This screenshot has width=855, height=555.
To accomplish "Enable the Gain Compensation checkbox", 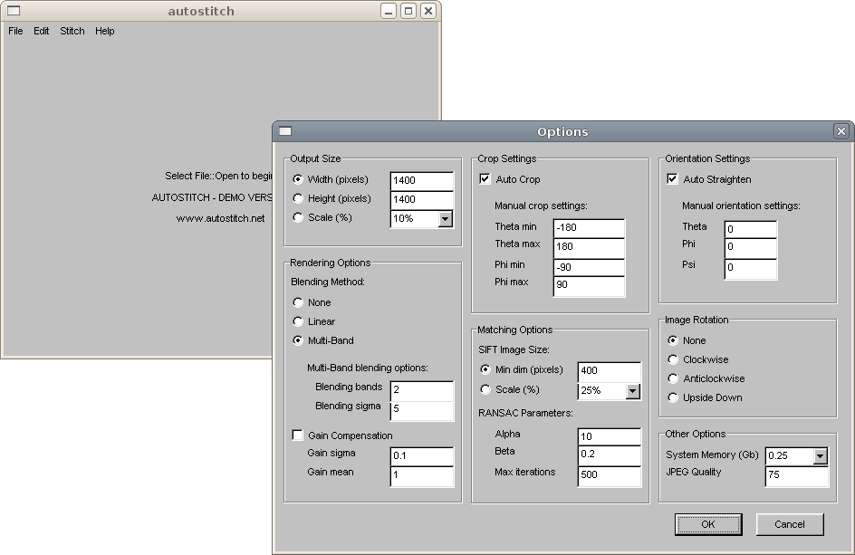I will 298,435.
